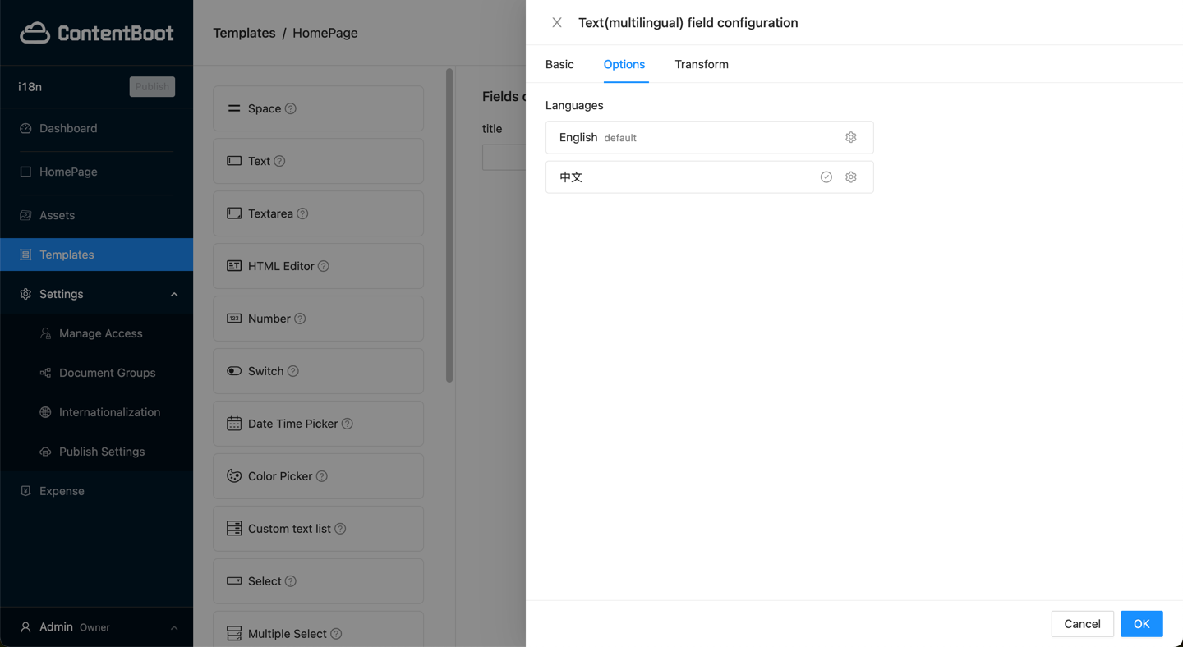This screenshot has height=647, width=1183.
Task: Click Dashboard icon in sidebar
Action: point(25,128)
